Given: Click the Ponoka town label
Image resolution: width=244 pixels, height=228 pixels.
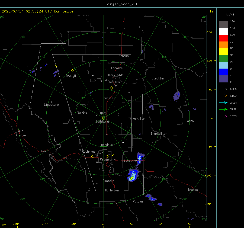Looking at the screenshot, I should 124,56.
